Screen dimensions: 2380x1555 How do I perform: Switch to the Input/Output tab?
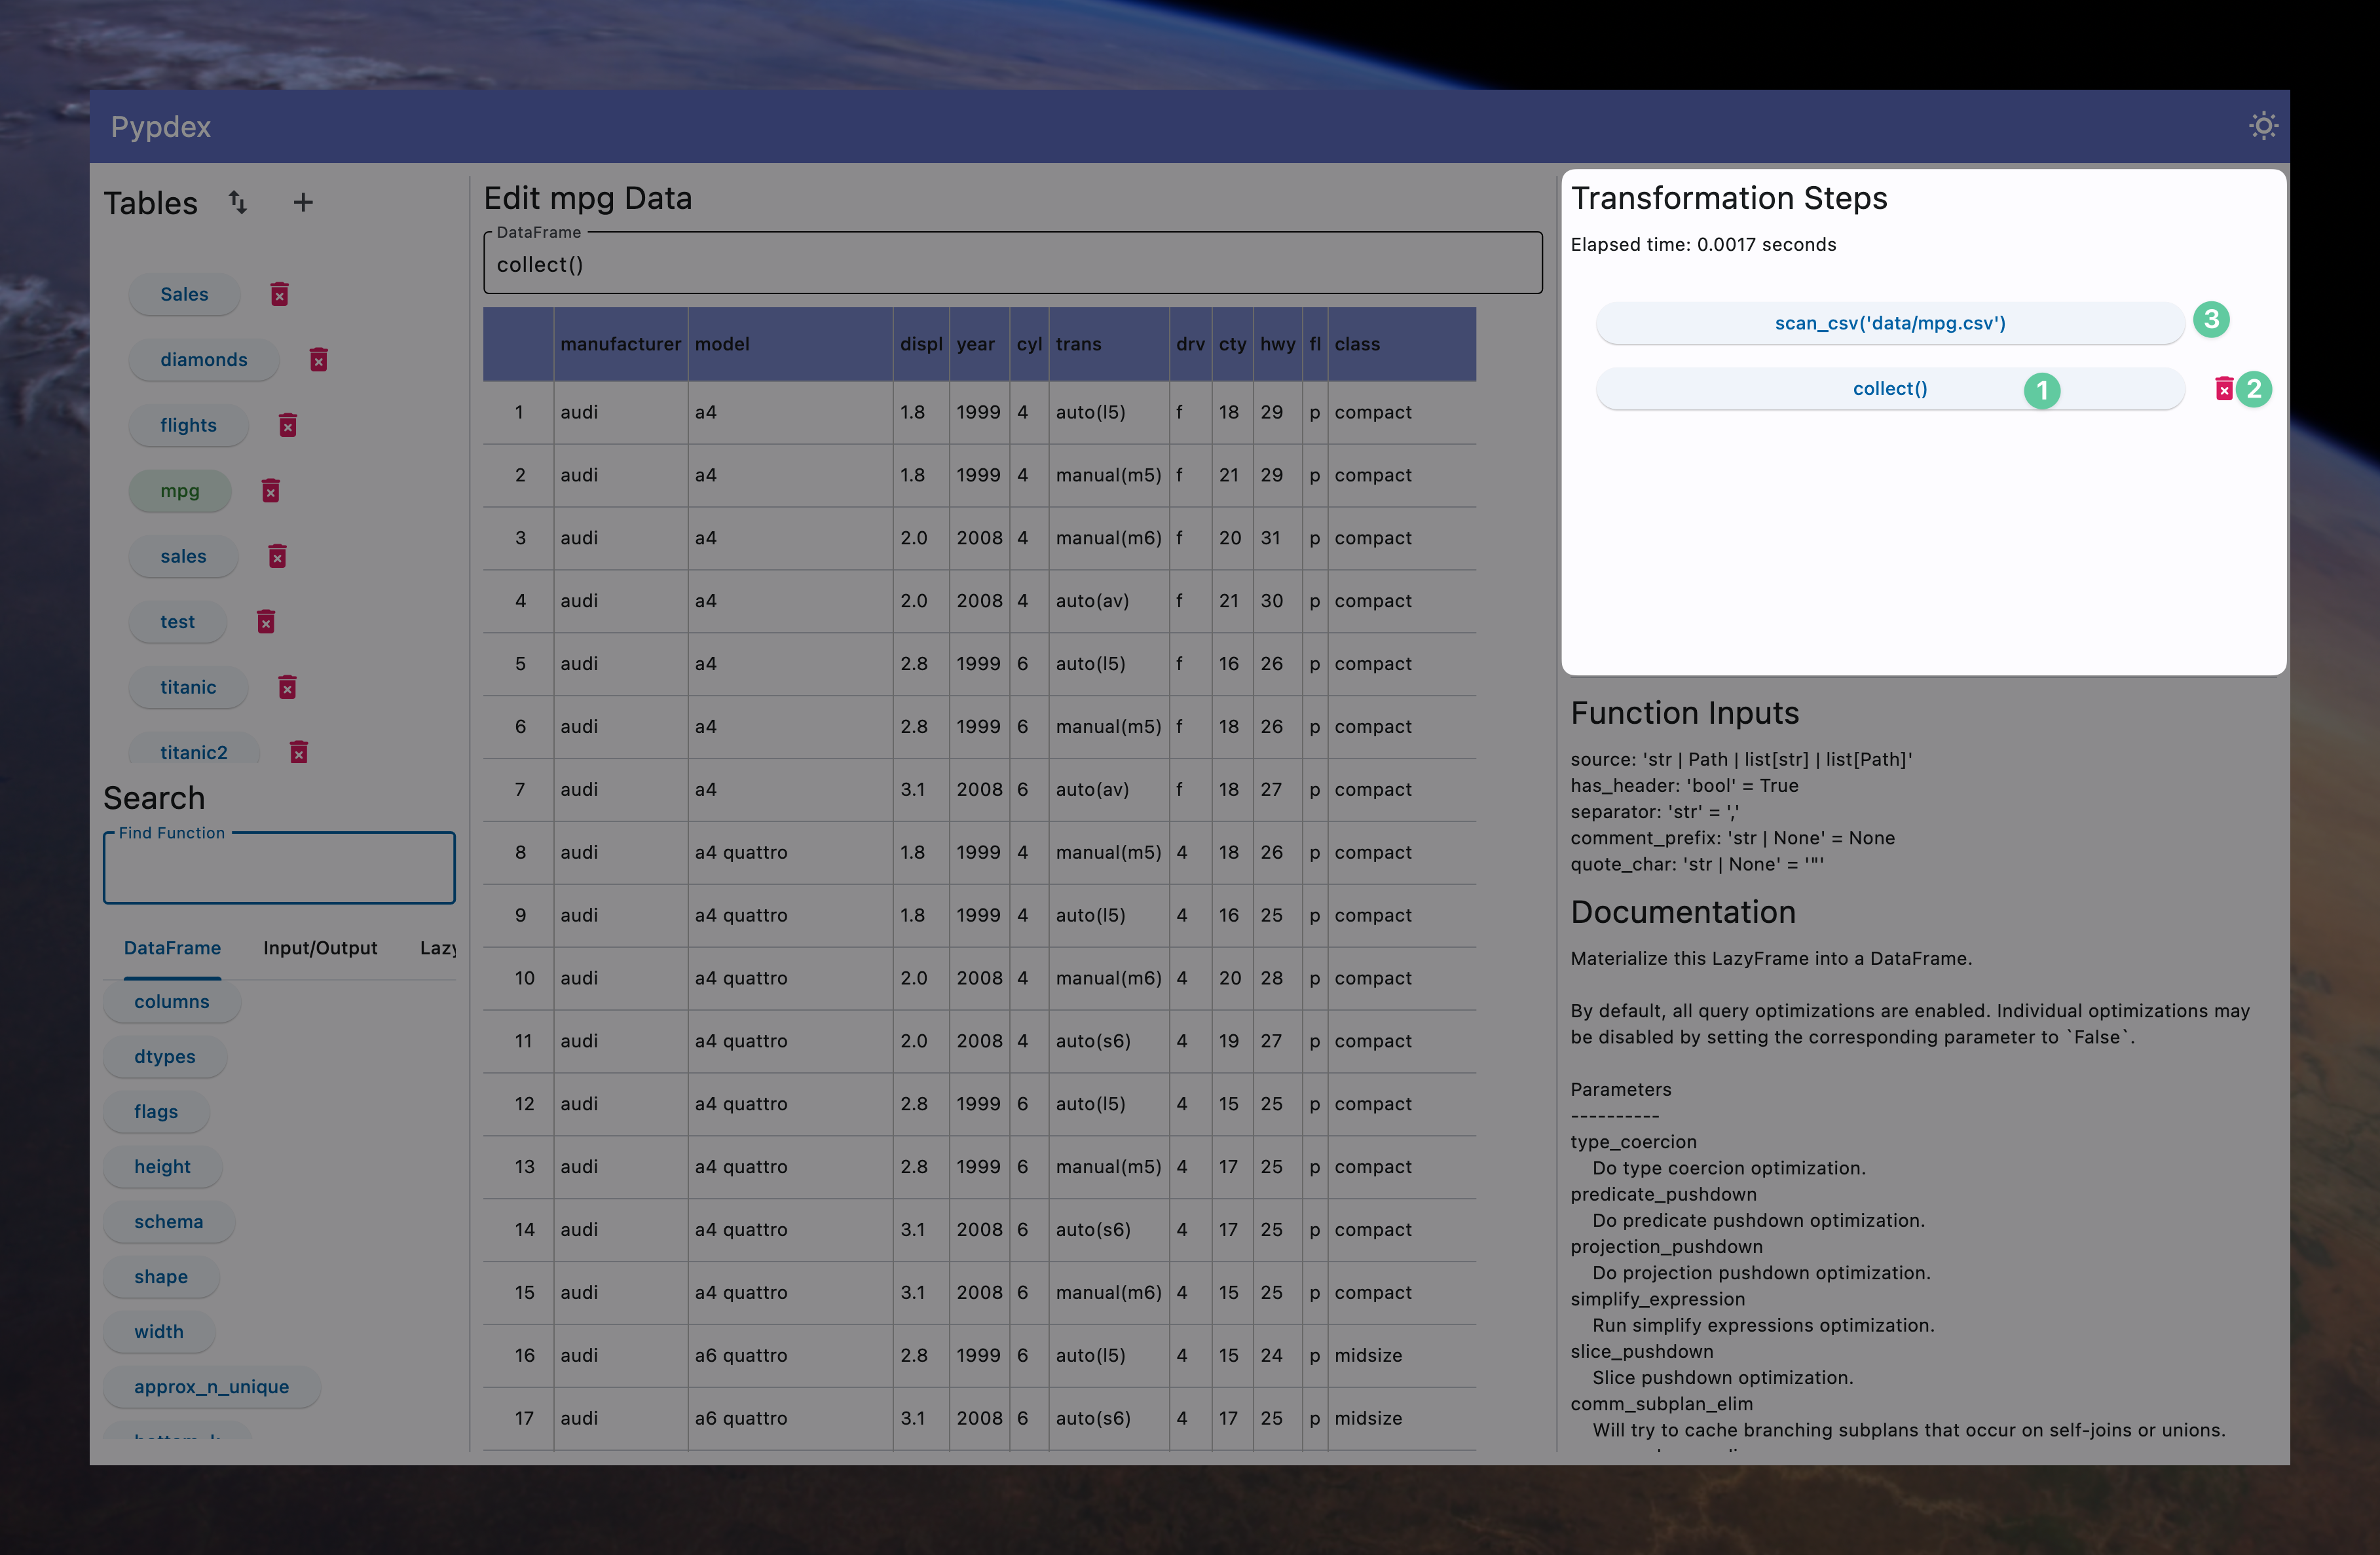coord(320,948)
